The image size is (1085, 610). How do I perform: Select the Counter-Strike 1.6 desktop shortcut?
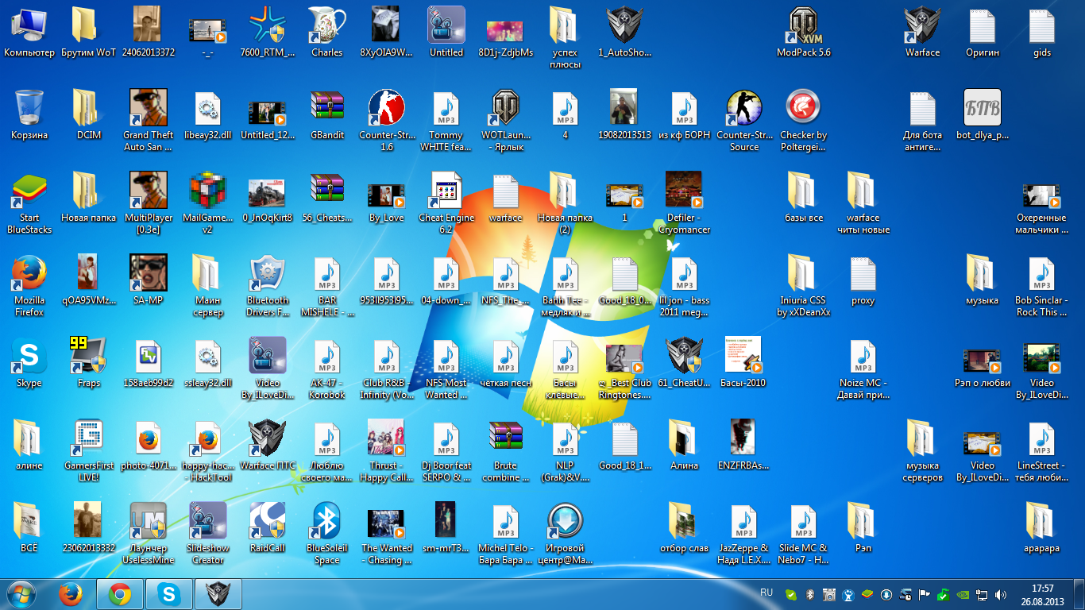pyautogui.click(x=387, y=109)
